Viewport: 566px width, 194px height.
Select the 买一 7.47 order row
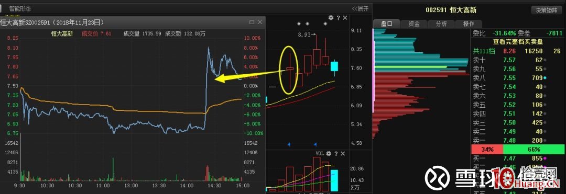[518, 158]
